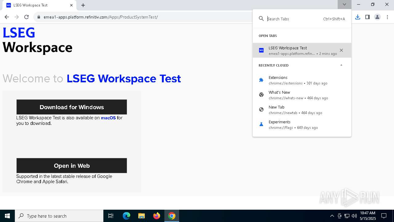The width and height of the screenshot is (394, 222).
Task: Click the Experiments flask icon
Action: pos(261,124)
